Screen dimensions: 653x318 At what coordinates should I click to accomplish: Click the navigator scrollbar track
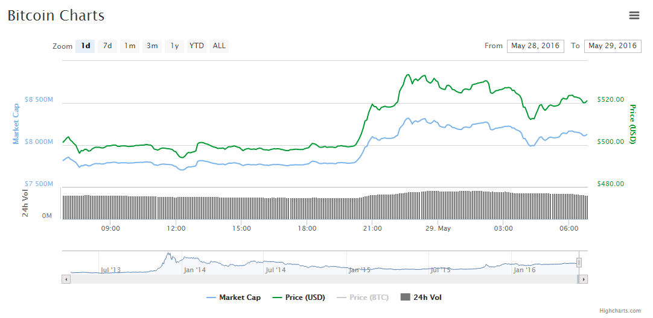302,279
